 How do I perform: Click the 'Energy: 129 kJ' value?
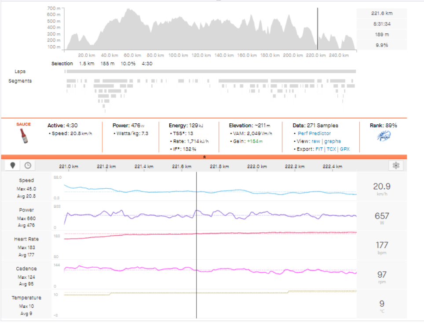coord(186,125)
